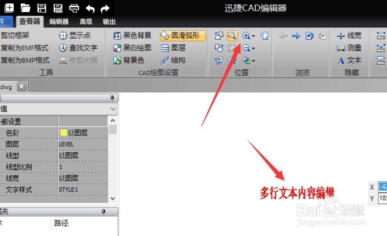This screenshot has height=236, width=387.
Task: Click the Save disk icon
Action: point(41,8)
